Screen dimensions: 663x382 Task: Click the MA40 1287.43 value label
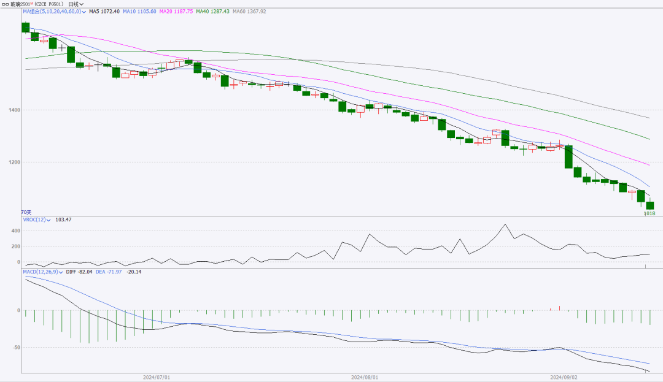tap(212, 12)
